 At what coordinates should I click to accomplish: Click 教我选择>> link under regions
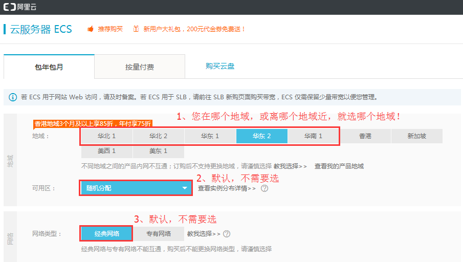pyautogui.click(x=290, y=166)
